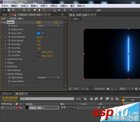Select the Brush tool
The height and width of the screenshot is (122, 140).
click(x=50, y=10)
